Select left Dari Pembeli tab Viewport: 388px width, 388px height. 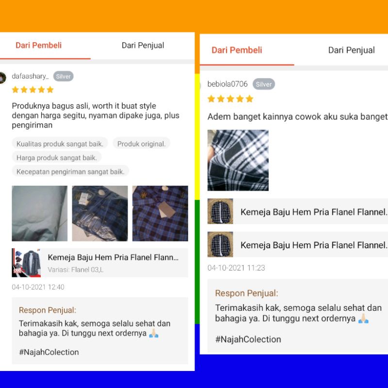coord(39,45)
